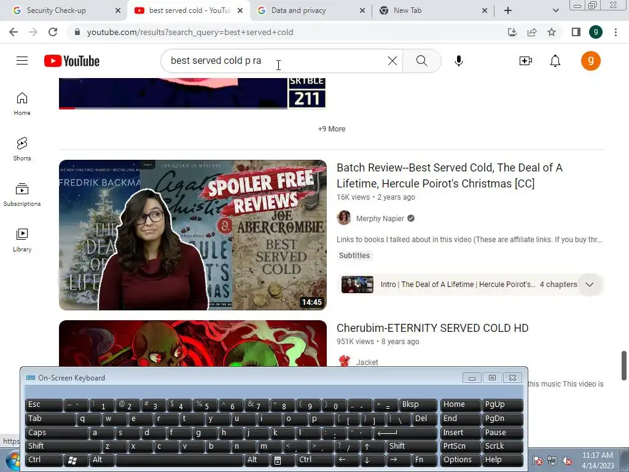Click the browser address bar URL
This screenshot has height=472, width=629.
[x=190, y=32]
